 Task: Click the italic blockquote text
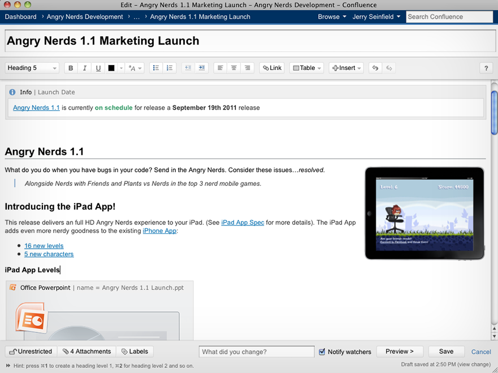click(143, 184)
